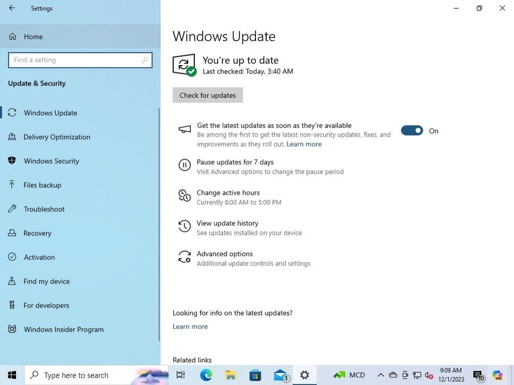The image size is (514, 385).
Task: Show hidden system tray icons
Action: pos(380,375)
